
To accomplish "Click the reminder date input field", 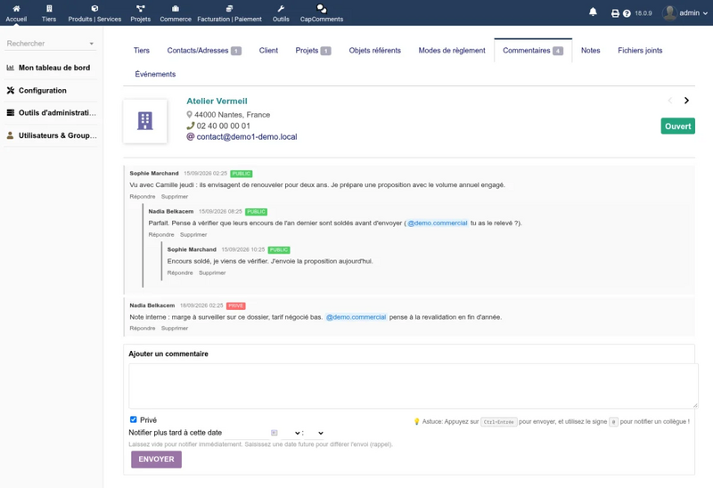I will (247, 433).
